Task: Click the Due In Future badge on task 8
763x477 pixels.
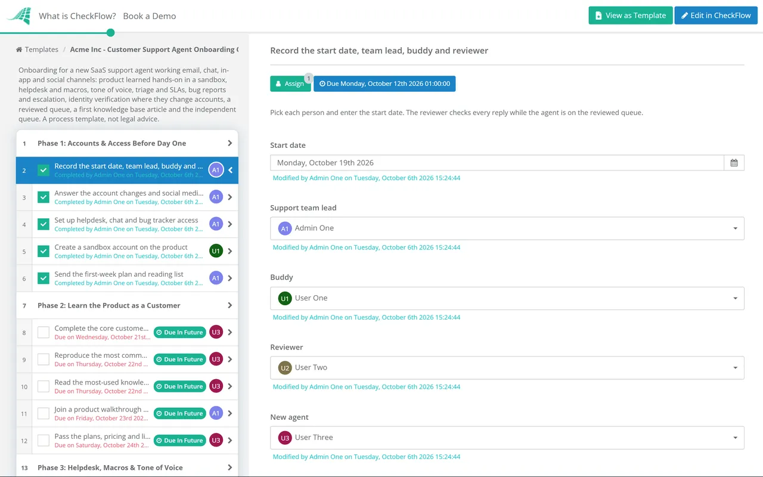Action: point(179,332)
